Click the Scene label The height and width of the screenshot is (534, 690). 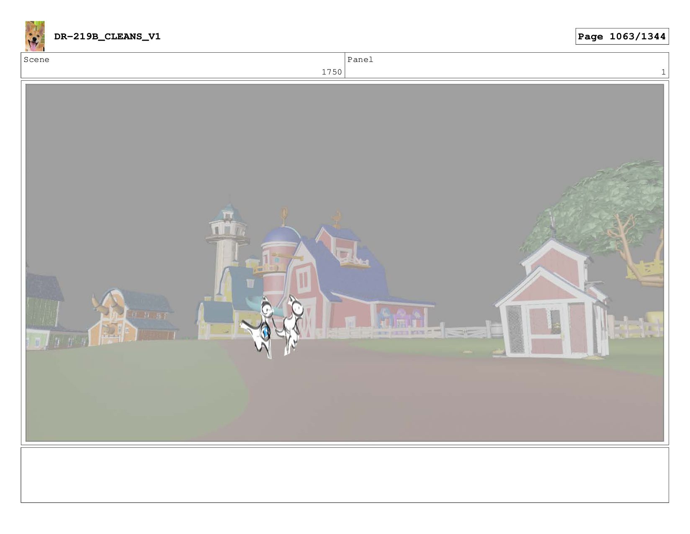coord(36,59)
